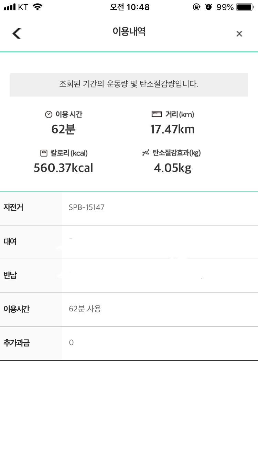Image resolution: width=258 pixels, height=460 pixels.
Task: Tap the gray info banner about 탄소절감량
Action: [129, 84]
